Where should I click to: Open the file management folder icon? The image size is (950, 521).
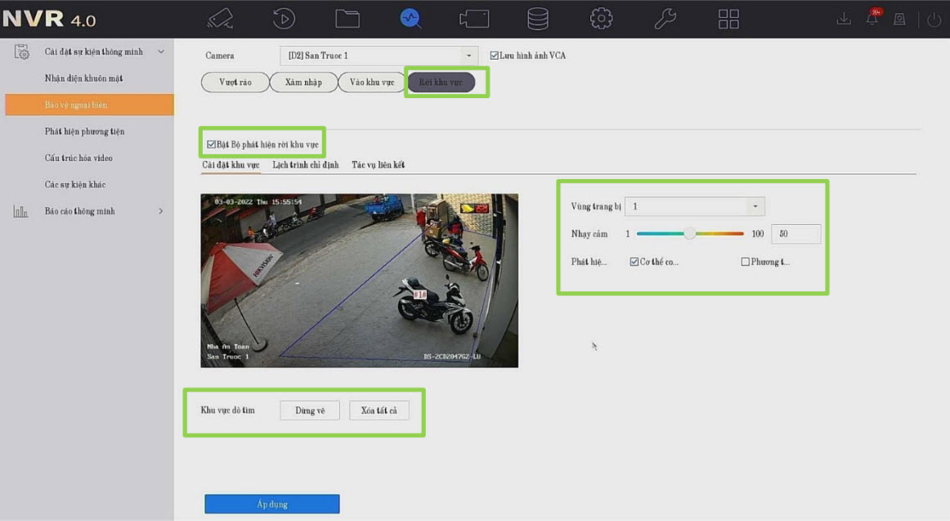click(x=347, y=18)
